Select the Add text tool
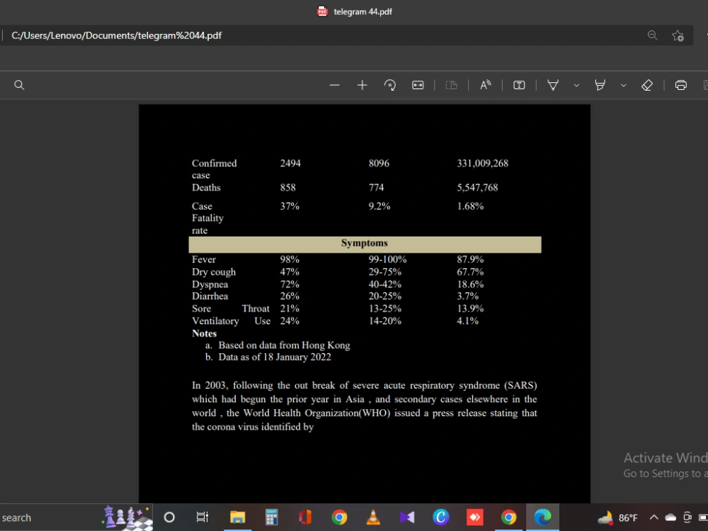Viewport: 708px width, 531px height. point(519,85)
